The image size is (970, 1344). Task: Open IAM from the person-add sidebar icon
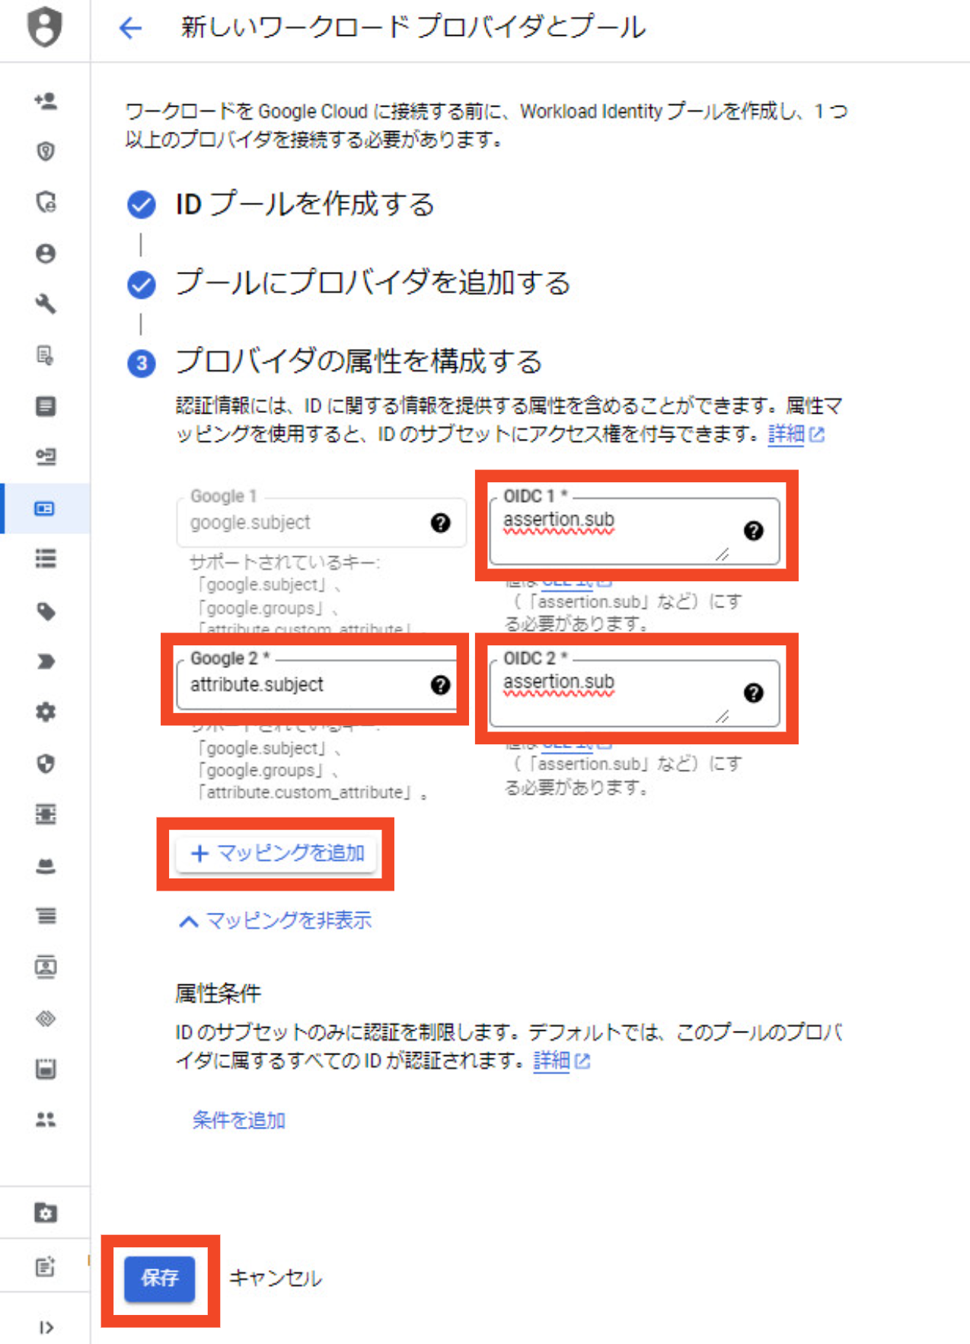pyautogui.click(x=46, y=101)
